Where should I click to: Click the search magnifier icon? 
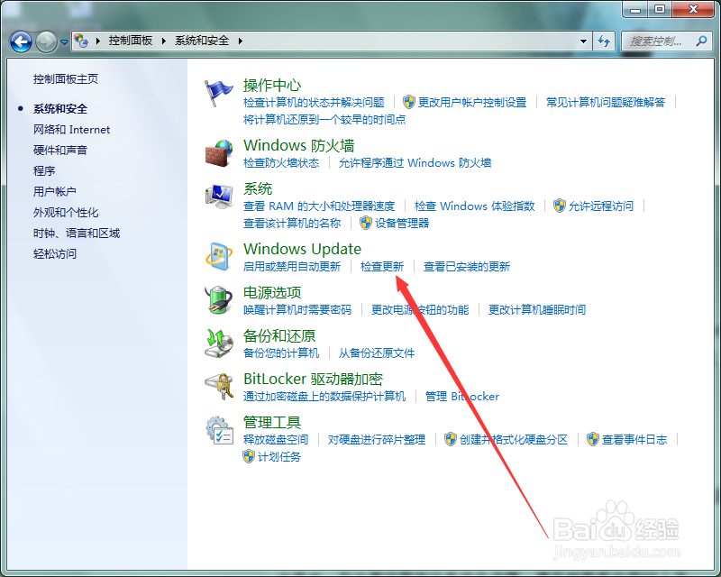(701, 41)
